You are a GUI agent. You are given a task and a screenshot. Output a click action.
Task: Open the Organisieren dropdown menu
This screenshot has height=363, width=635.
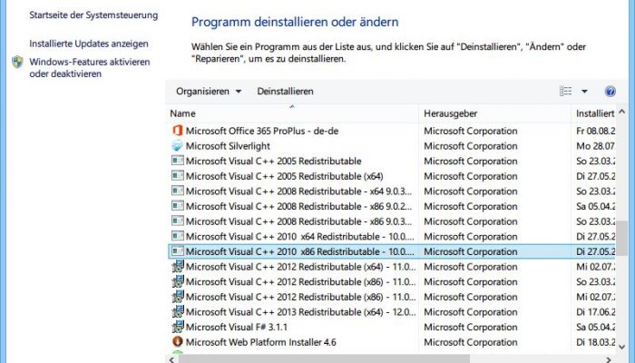(x=209, y=91)
